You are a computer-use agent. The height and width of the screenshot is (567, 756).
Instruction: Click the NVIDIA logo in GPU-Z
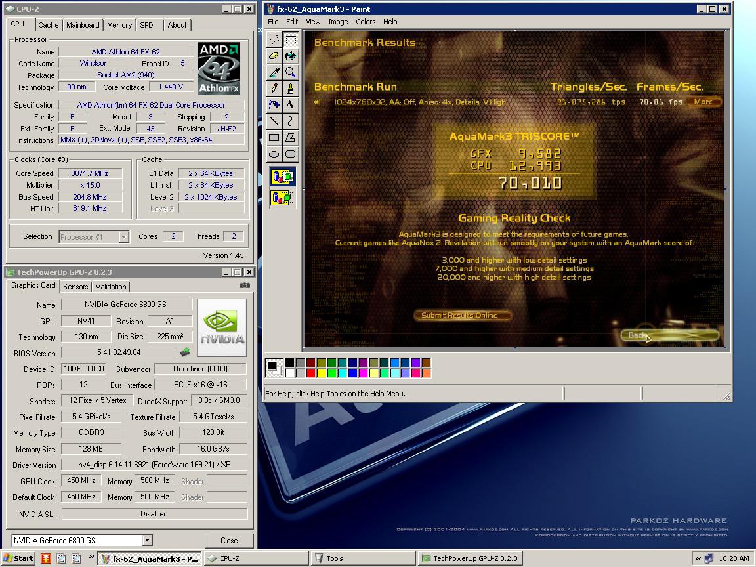(222, 327)
